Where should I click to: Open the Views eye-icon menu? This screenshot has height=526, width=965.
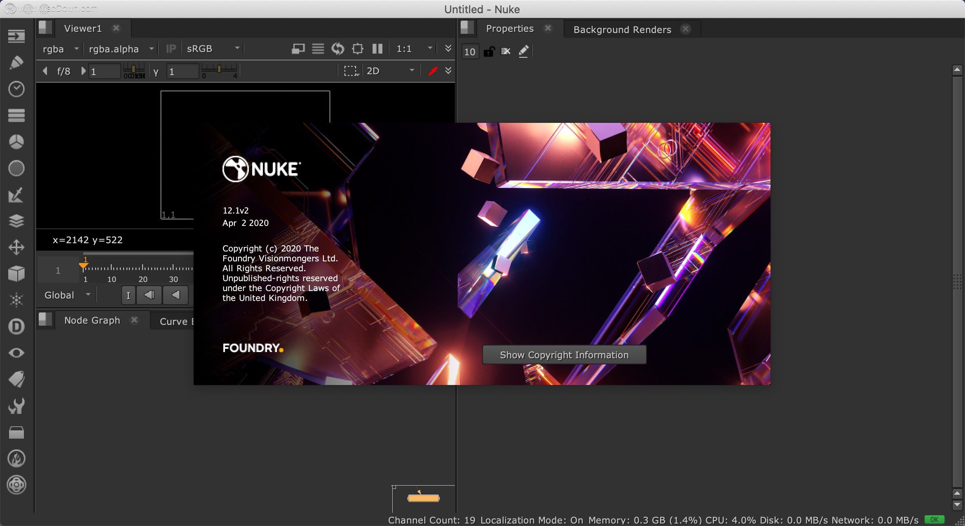pyautogui.click(x=16, y=353)
